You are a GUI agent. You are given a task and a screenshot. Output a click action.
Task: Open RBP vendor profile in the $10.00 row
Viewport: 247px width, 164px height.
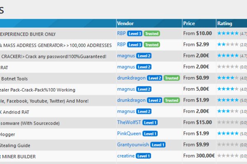click(121, 33)
